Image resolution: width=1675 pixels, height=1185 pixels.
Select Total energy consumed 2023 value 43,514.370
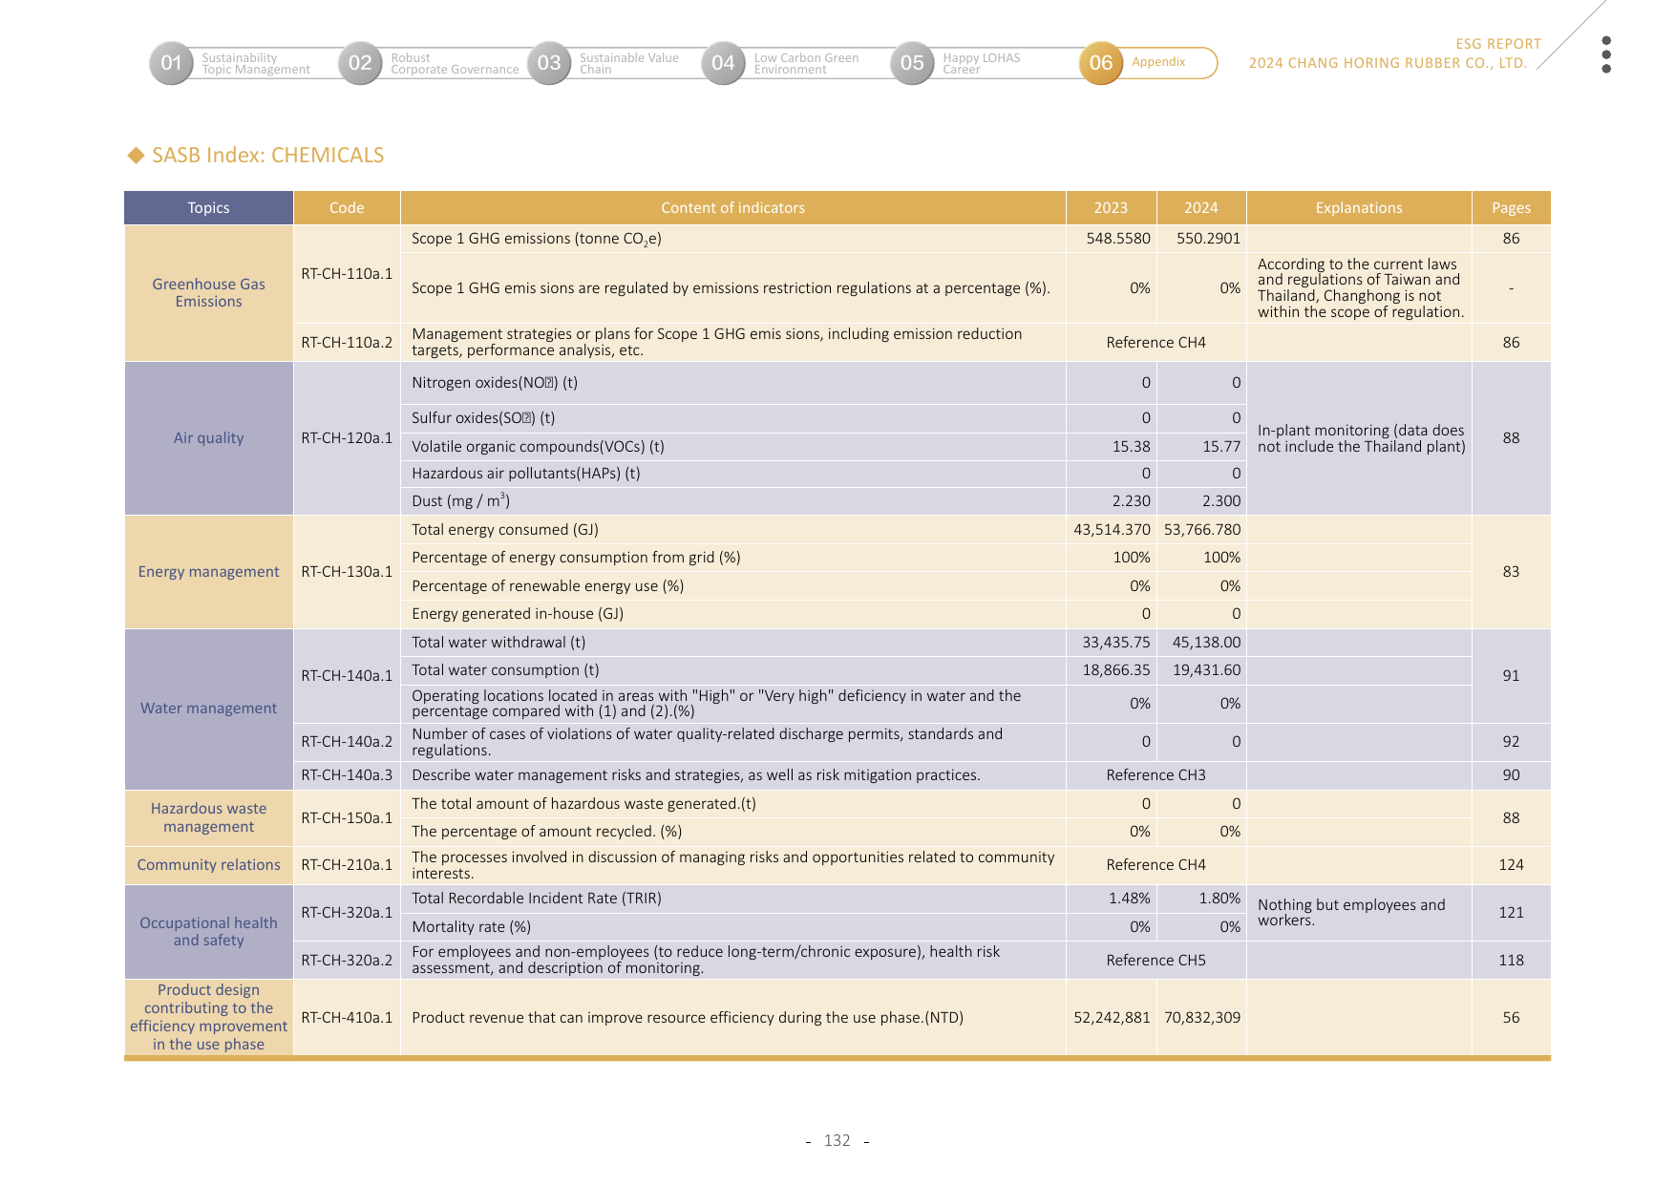[x=1112, y=530]
